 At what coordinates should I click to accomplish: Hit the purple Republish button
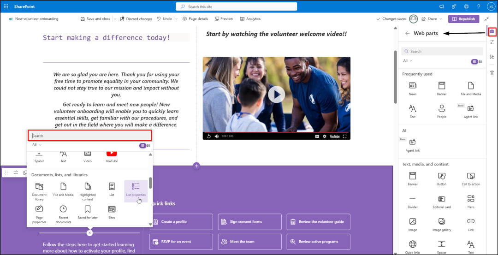pos(463,19)
